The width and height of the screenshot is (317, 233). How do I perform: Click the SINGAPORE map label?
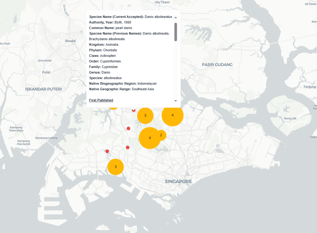click(x=178, y=181)
